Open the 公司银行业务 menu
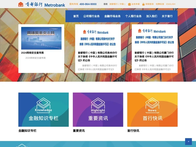Image resolution: width=196 pixels, height=147 pixels. pyautogui.click(x=91, y=16)
